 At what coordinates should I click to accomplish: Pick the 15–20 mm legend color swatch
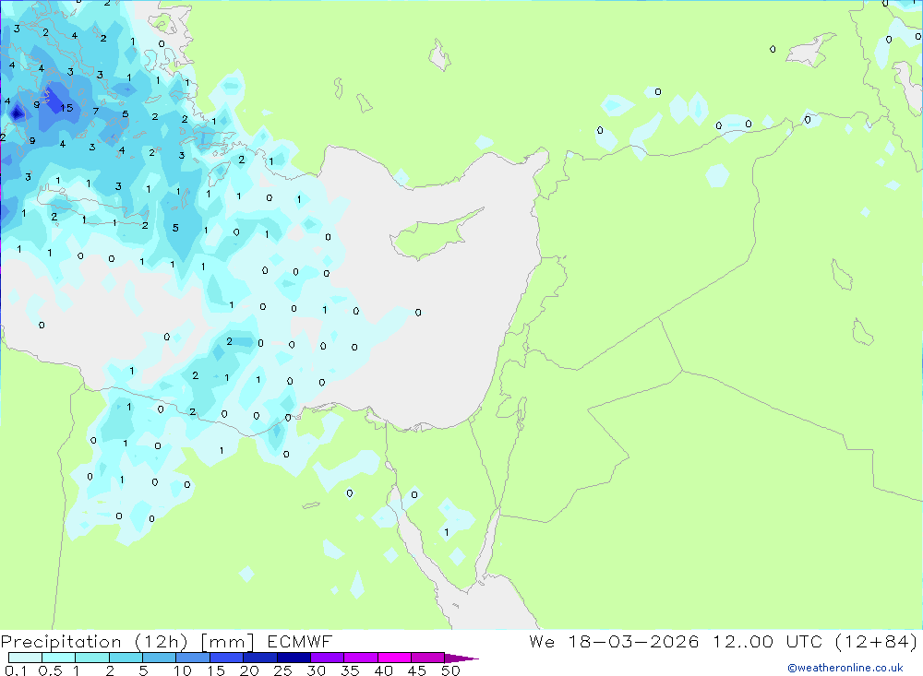[x=226, y=658]
